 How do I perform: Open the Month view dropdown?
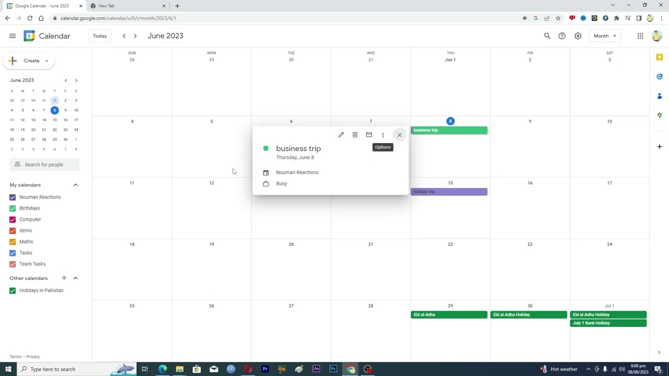[605, 36]
